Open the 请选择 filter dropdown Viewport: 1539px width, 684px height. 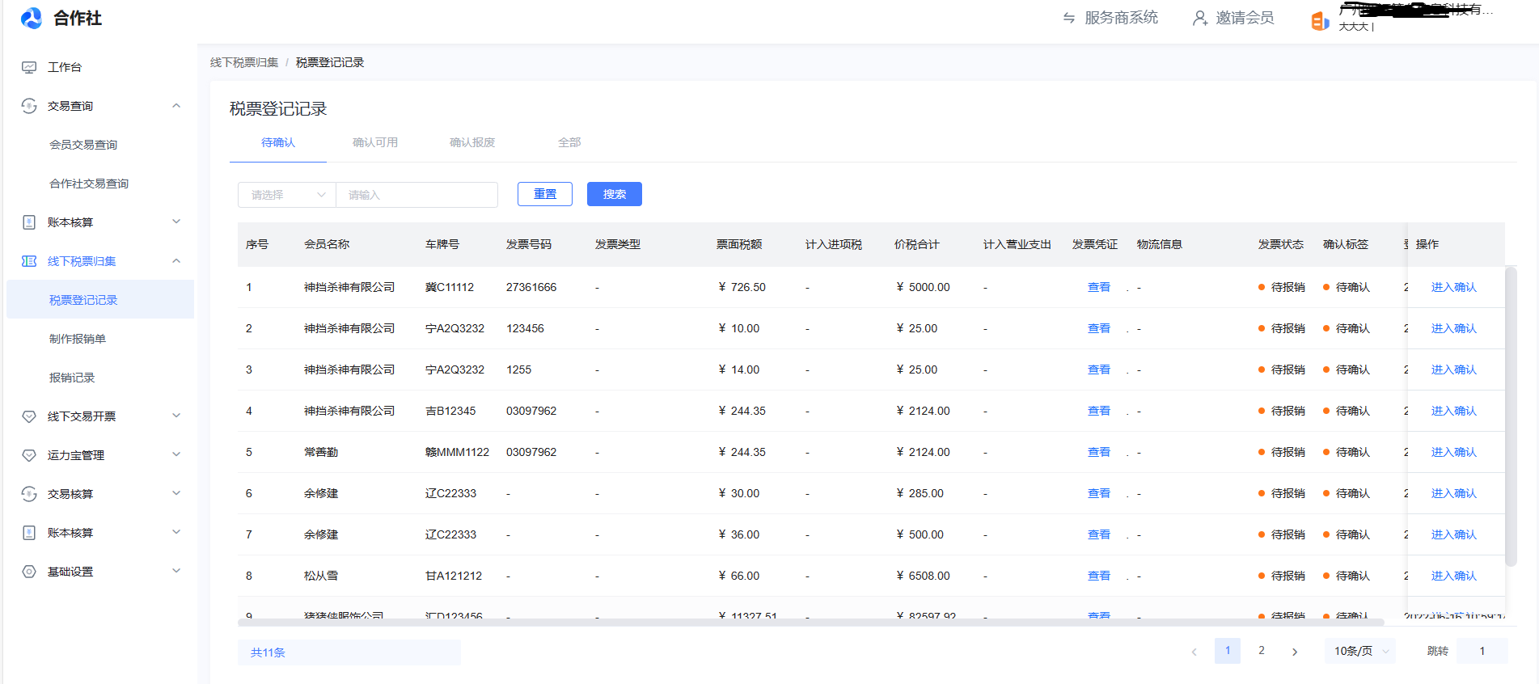pos(287,195)
